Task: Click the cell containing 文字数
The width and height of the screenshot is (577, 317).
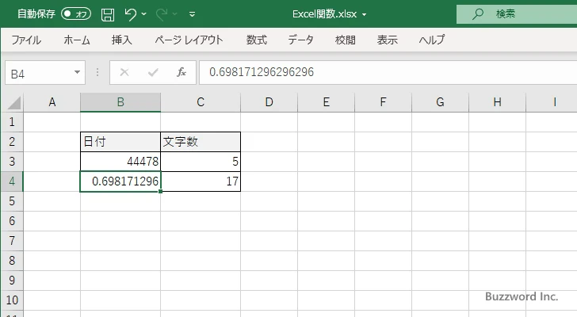Action: [x=201, y=142]
